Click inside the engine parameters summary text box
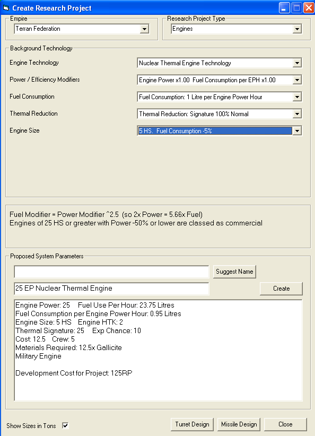The width and height of the screenshot is (315, 436). 158,351
